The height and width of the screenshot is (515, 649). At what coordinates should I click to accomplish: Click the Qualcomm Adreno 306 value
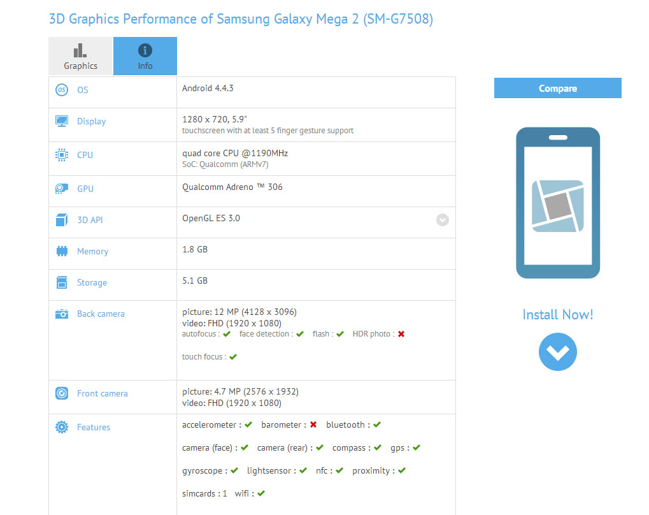pyautogui.click(x=232, y=187)
